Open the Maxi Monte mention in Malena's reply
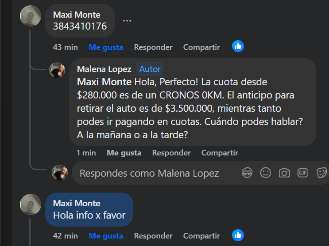329x246 pixels. pyautogui.click(x=104, y=82)
